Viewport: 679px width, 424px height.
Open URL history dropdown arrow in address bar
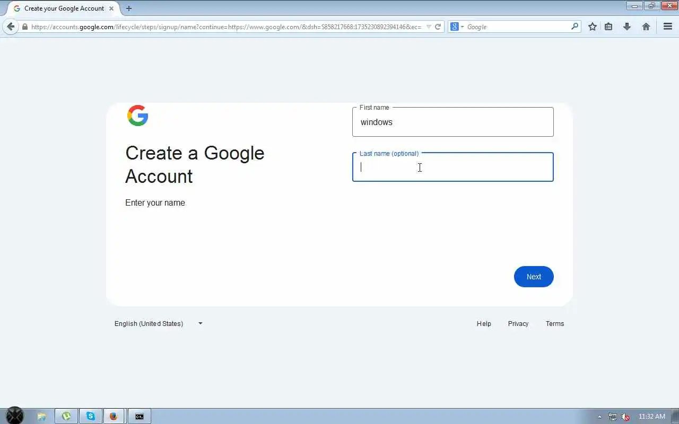429,27
